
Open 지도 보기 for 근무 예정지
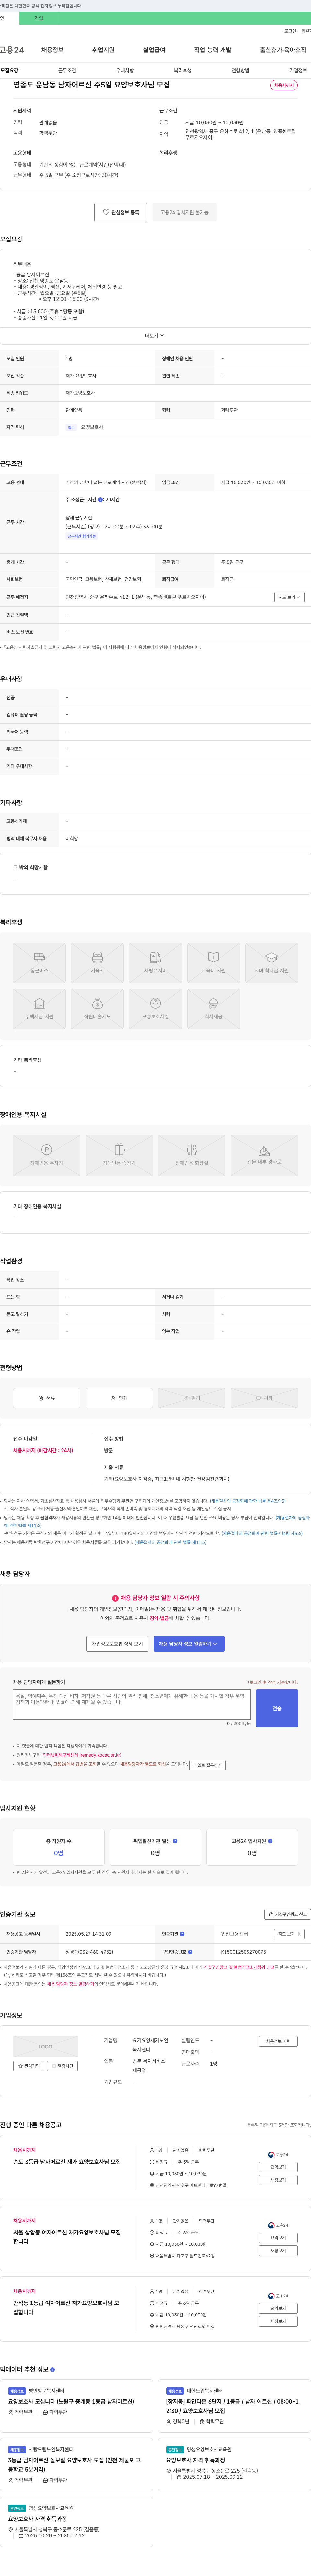pos(289,597)
